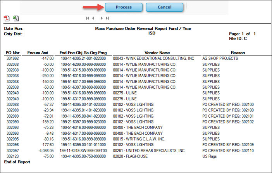This screenshot has width=272, height=173.
Task: Select encumbrance amount -147.00
Action: coord(48,58)
